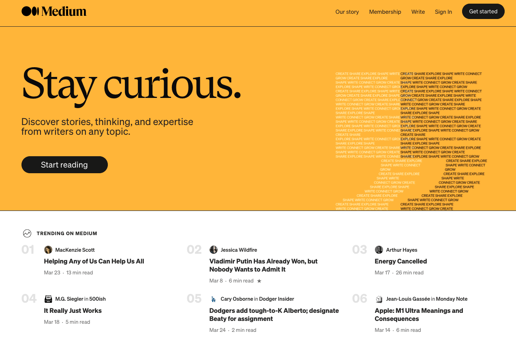Image resolution: width=516 pixels, height=344 pixels.
Task: Click the Start reading button
Action: (x=64, y=165)
